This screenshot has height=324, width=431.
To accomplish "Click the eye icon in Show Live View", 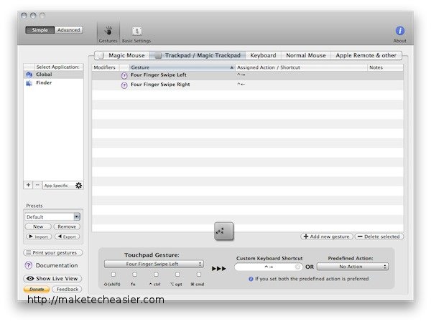I will click(x=30, y=278).
